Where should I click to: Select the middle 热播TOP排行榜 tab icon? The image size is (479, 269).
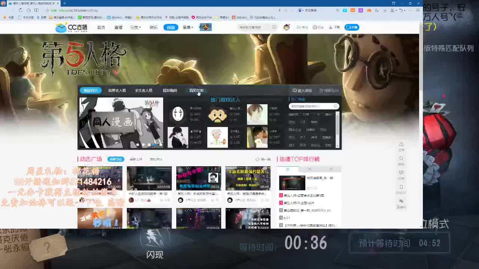pyautogui.click(x=309, y=169)
